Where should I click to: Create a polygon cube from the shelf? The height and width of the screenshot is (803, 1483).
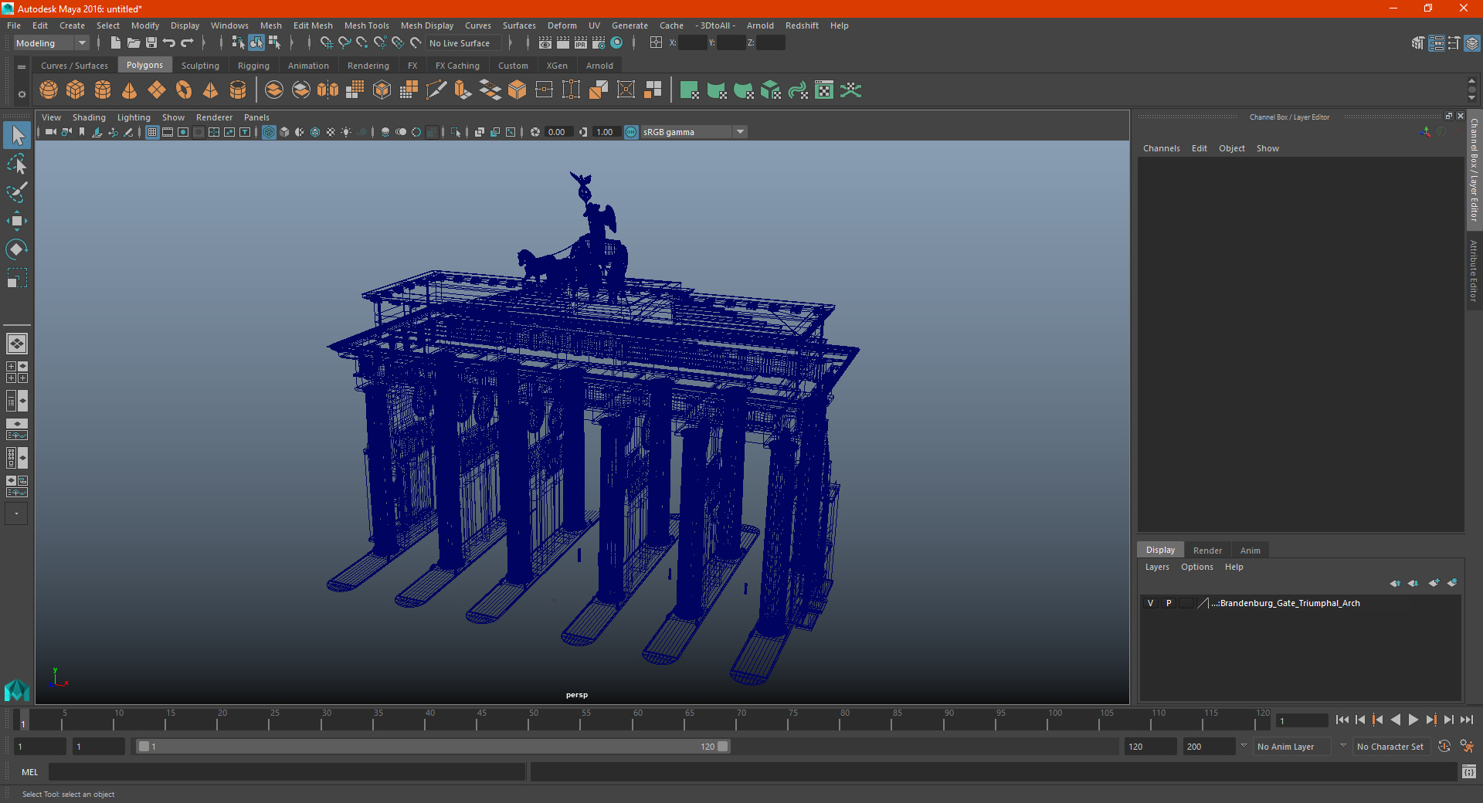point(76,90)
